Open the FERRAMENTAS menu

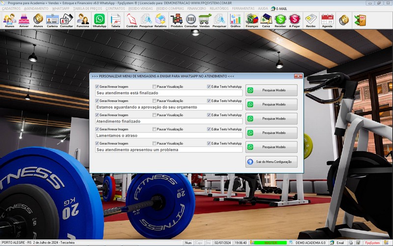coord(243,8)
